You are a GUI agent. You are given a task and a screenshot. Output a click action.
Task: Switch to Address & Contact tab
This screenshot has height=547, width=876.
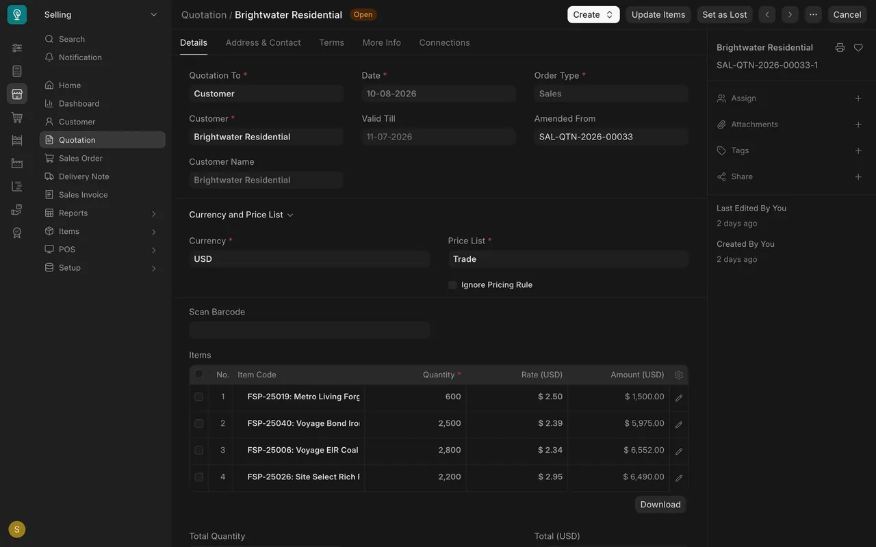coord(263,42)
